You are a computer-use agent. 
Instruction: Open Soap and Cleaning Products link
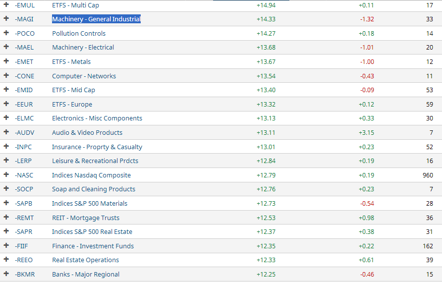(x=94, y=189)
